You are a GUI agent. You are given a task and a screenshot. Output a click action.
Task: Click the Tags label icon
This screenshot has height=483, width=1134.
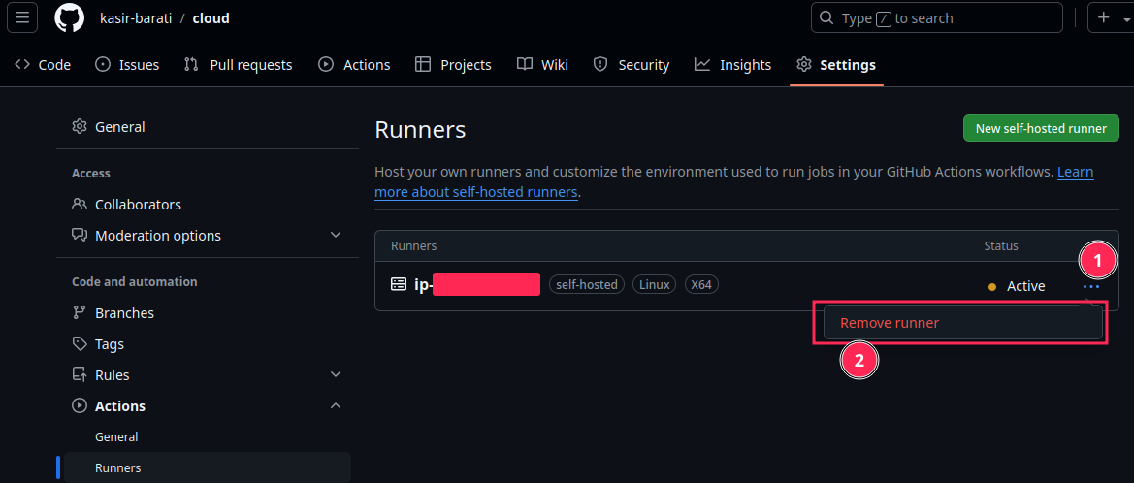coord(80,343)
